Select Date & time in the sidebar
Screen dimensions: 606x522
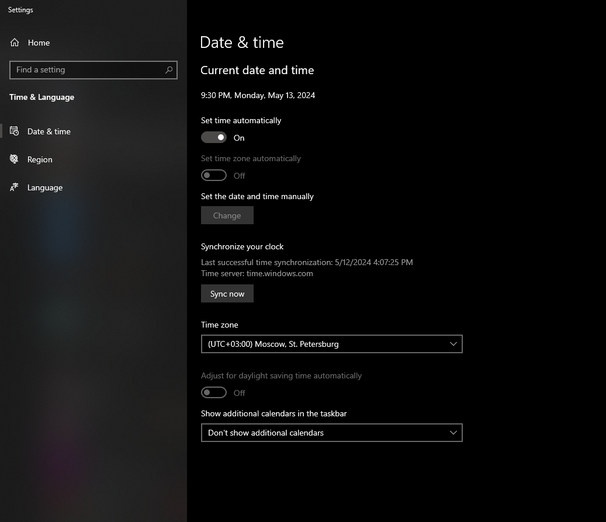click(49, 131)
